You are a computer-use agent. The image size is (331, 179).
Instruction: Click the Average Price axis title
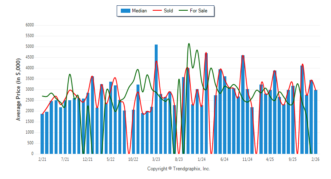[19, 89]
